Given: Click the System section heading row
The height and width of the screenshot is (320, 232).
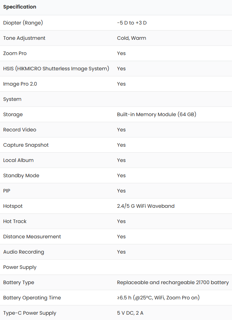Looking at the screenshot, I should point(116,99).
